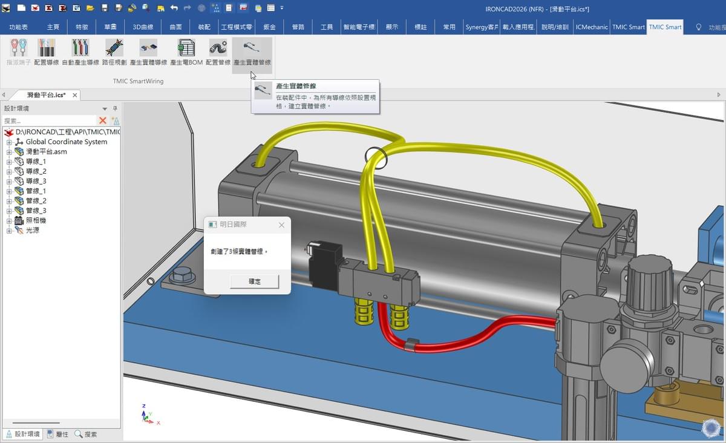Click the open folder icon in quick access toolbar

(x=90, y=8)
